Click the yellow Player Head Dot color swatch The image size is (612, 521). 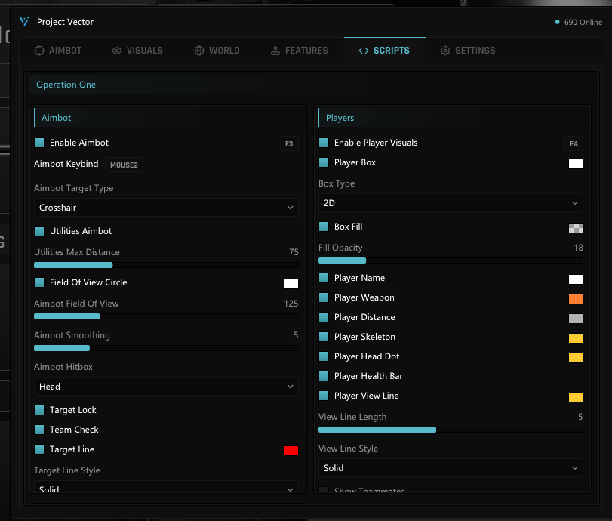[576, 358]
